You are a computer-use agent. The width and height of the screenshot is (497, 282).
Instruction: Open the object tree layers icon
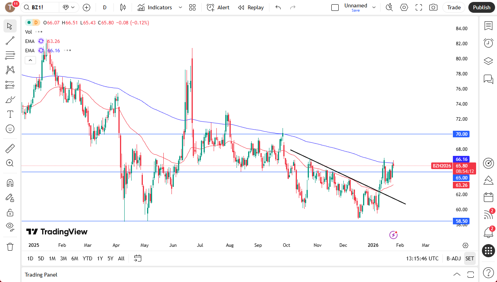488,61
